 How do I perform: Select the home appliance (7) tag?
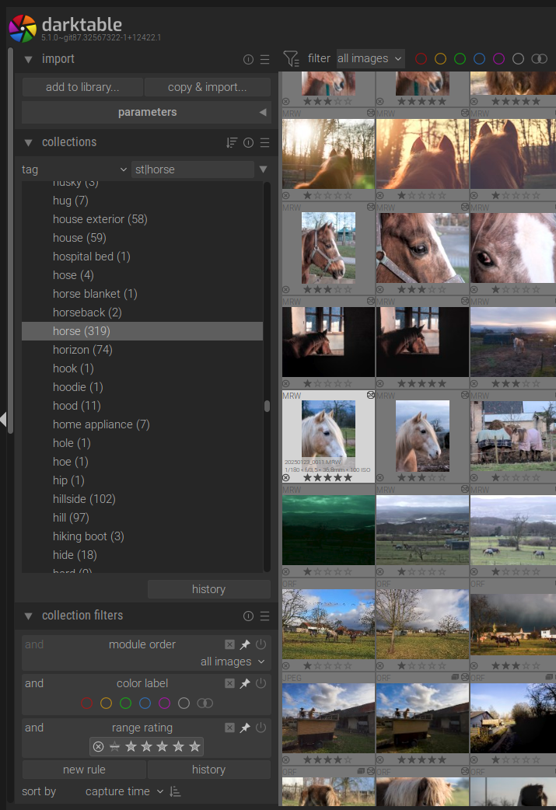pos(142,424)
